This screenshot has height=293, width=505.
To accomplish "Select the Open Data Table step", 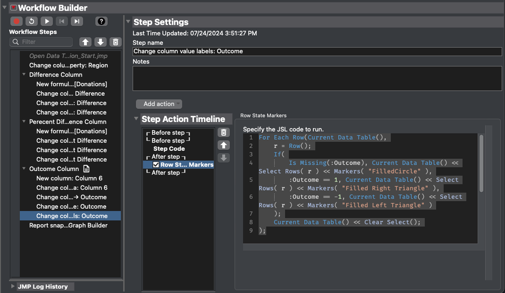I will 68,56.
